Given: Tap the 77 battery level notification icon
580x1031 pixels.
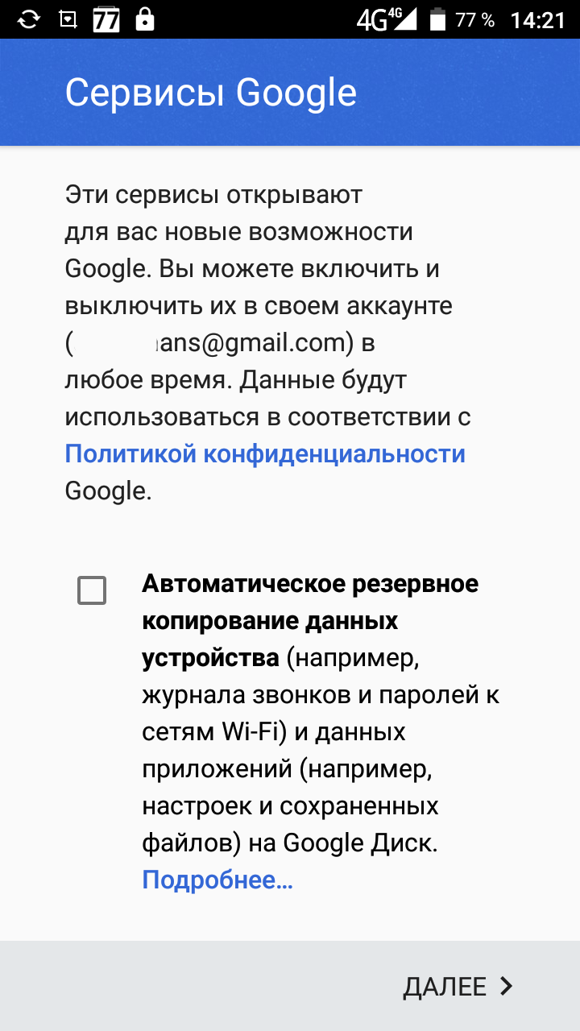Looking at the screenshot, I should coord(106,19).
